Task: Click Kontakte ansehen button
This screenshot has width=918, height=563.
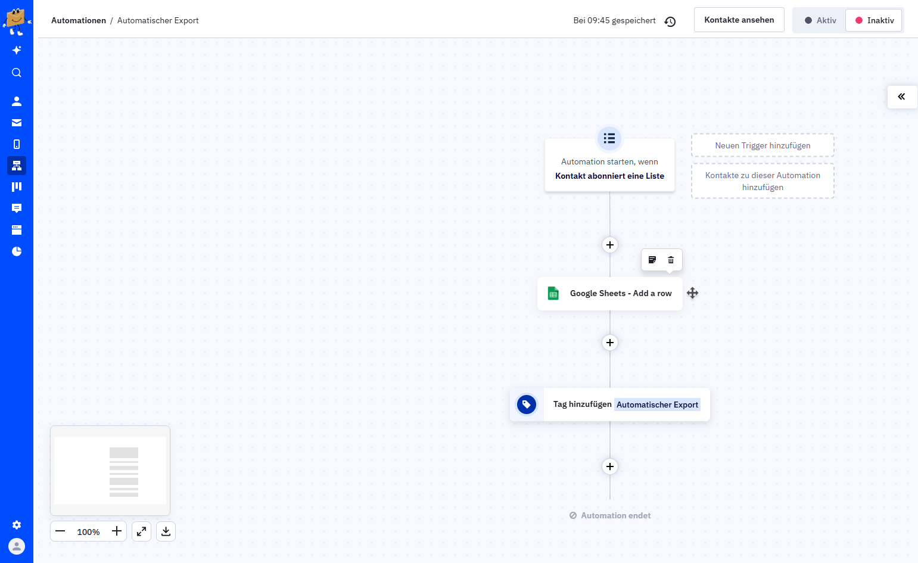Action: [739, 20]
